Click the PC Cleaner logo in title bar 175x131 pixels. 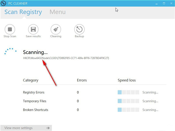coord(3,3)
